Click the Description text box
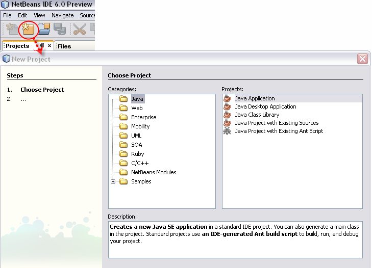The width and height of the screenshot is (372, 268). (x=235, y=239)
